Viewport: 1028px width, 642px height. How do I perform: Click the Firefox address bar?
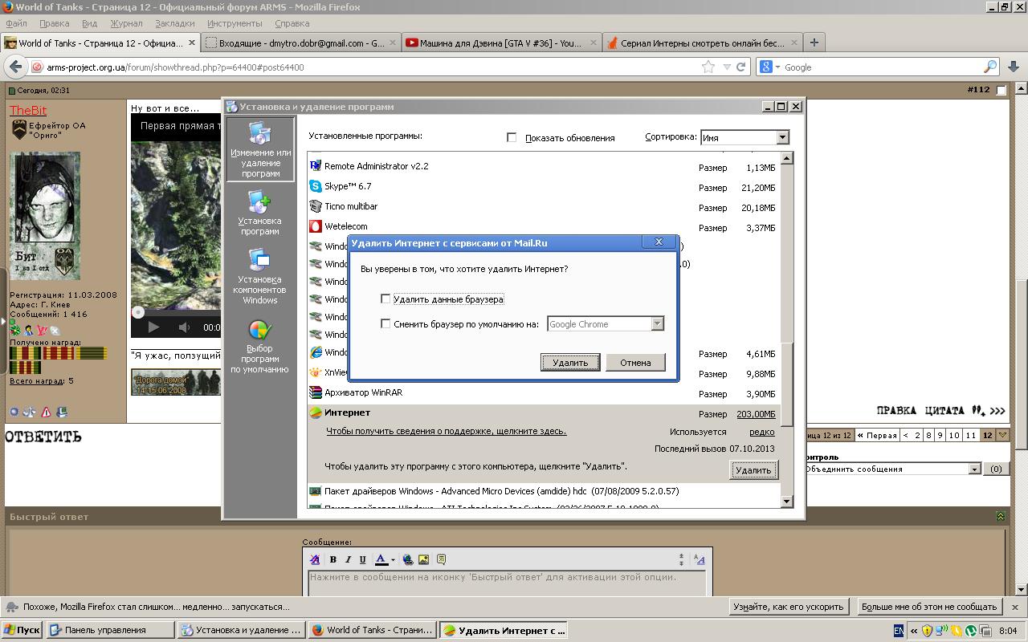pos(373,67)
